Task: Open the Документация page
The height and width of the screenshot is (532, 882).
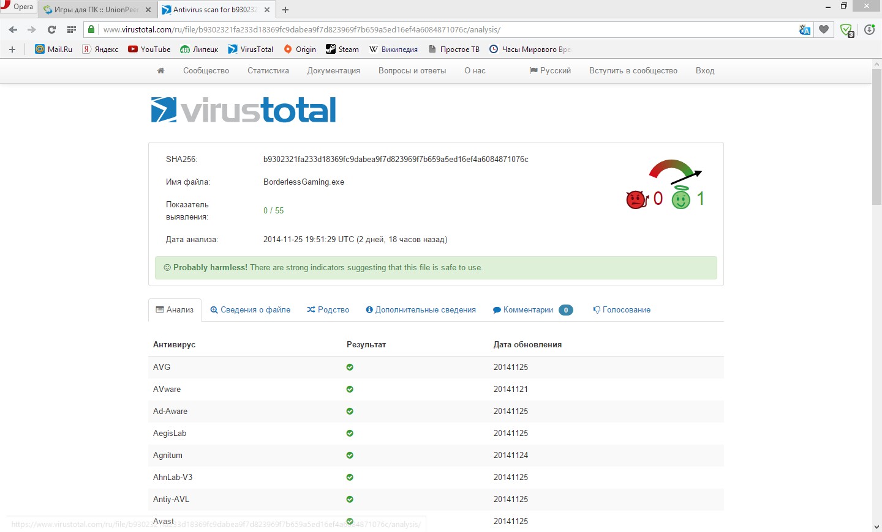Action: click(334, 70)
